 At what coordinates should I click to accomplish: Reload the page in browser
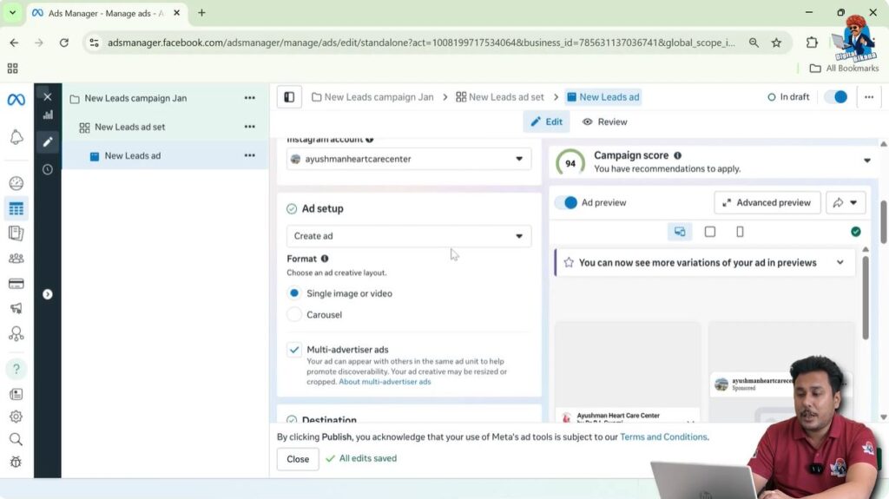64,43
